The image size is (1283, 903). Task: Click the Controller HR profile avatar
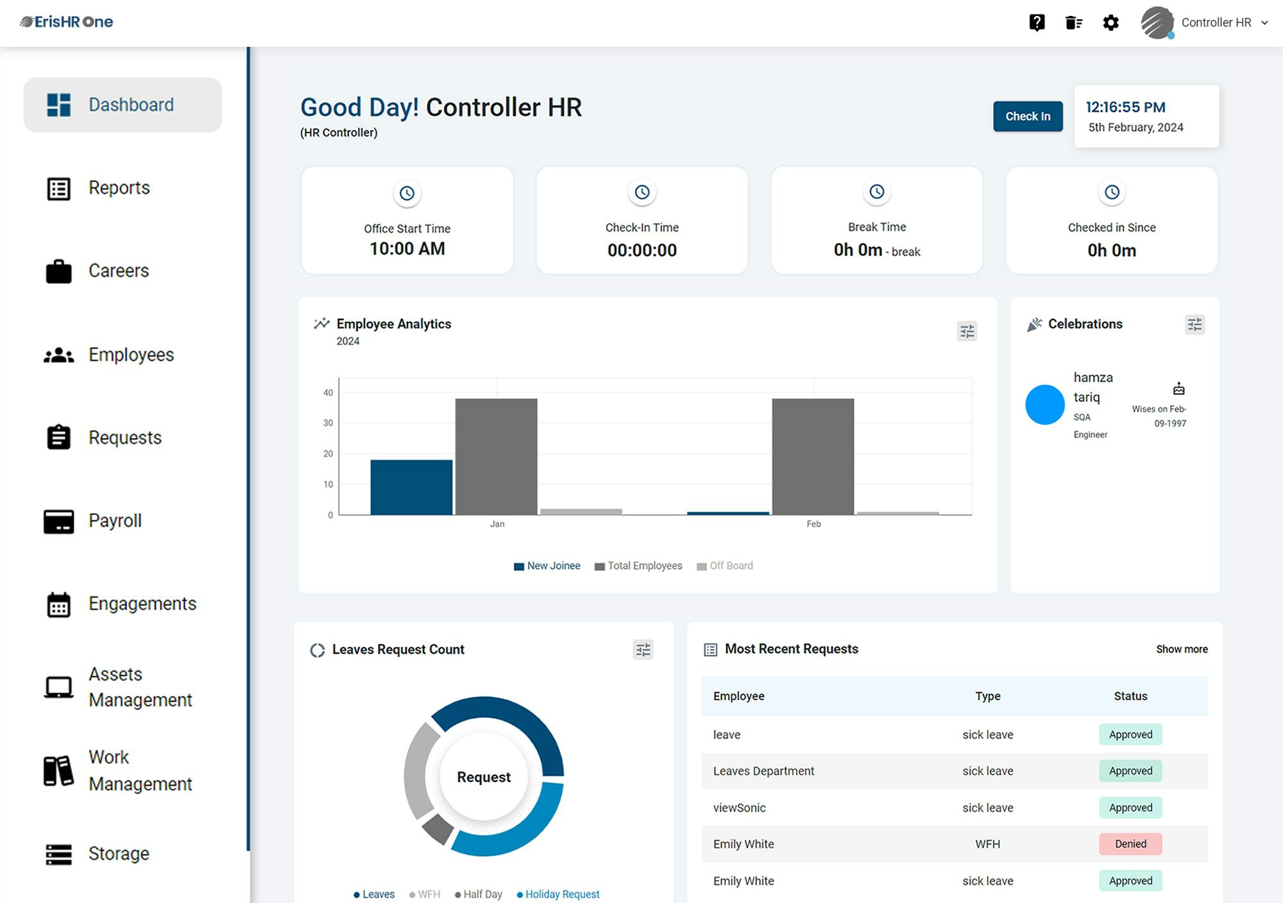[x=1157, y=23]
